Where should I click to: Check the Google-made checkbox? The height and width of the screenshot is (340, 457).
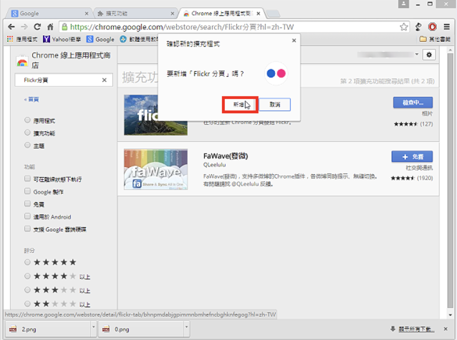coord(27,191)
